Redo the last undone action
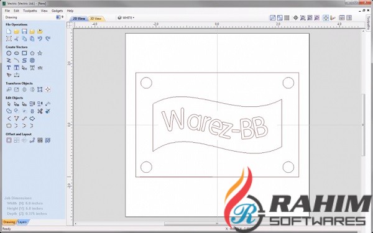 [x=48, y=39]
